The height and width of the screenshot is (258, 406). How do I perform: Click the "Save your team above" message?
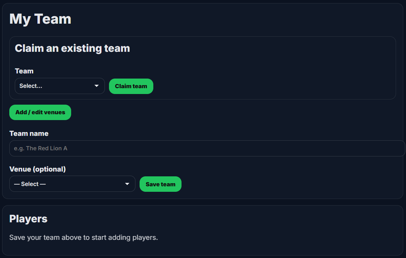pyautogui.click(x=84, y=237)
